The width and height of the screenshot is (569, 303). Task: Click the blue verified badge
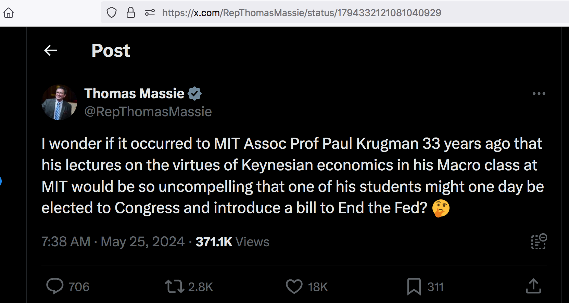194,93
